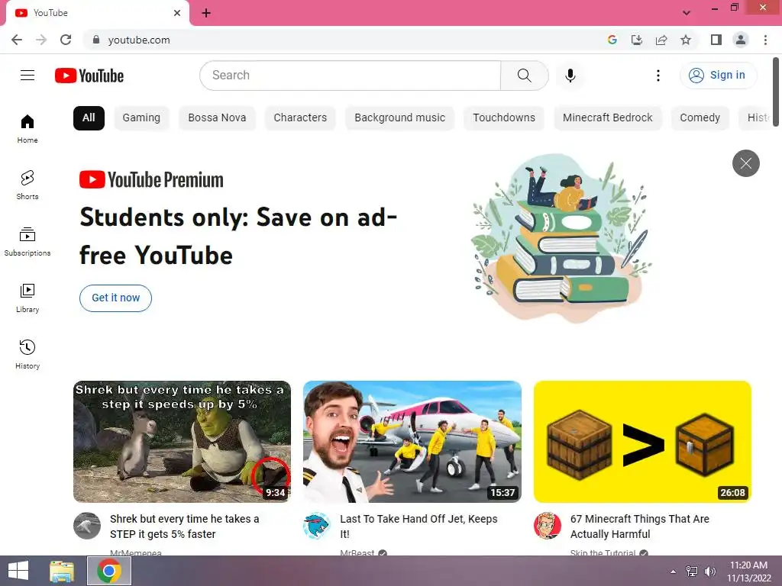Open '67 Minecraft Things' video title

(639, 526)
